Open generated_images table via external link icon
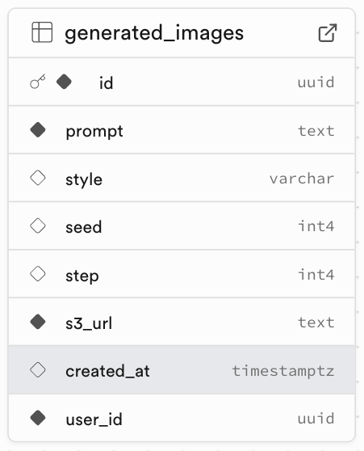The height and width of the screenshot is (451, 364). (328, 32)
